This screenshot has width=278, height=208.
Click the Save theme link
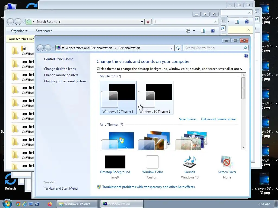187,119
